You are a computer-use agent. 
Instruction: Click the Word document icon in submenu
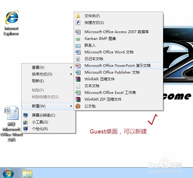pos(78,52)
